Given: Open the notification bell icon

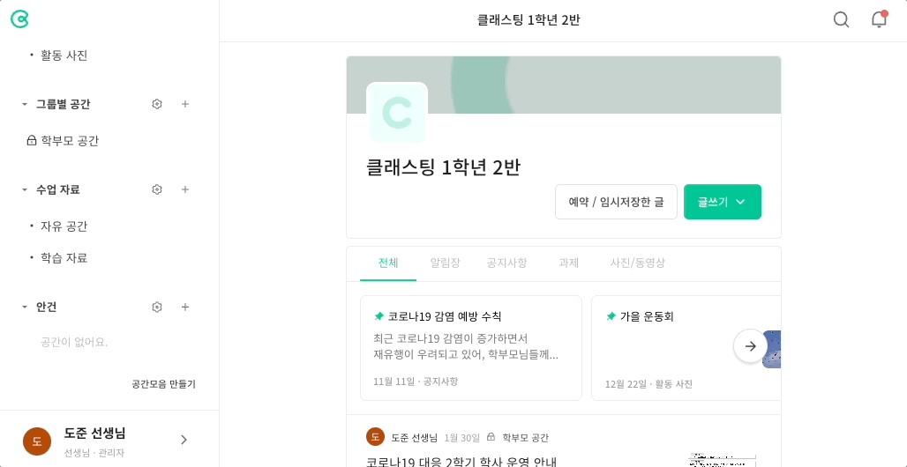Looking at the screenshot, I should (x=879, y=19).
